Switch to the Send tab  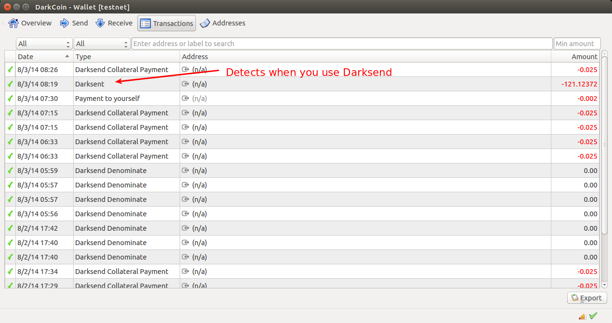(74, 23)
